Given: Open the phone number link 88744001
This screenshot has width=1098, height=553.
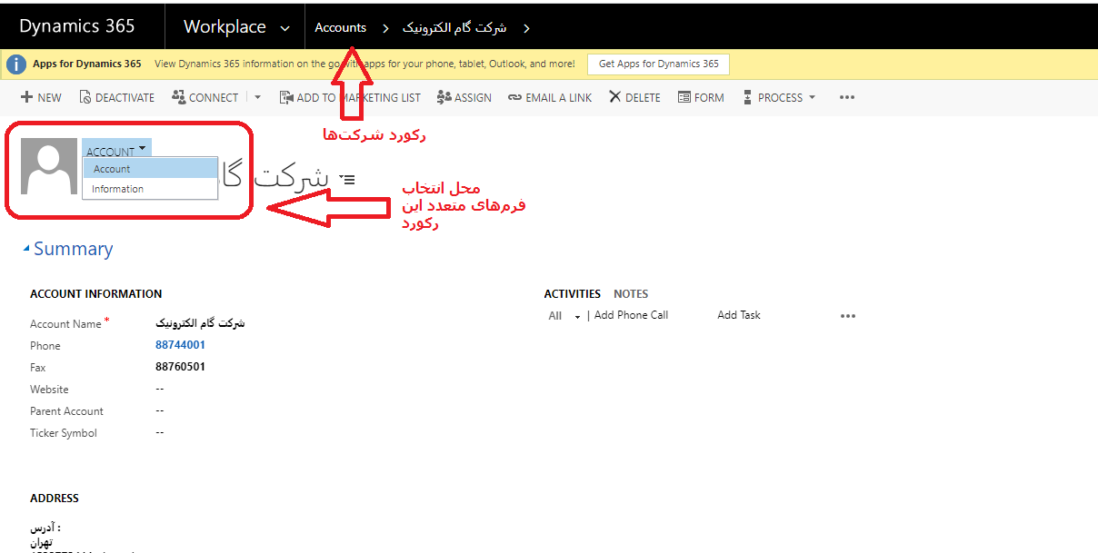Looking at the screenshot, I should pyautogui.click(x=180, y=345).
